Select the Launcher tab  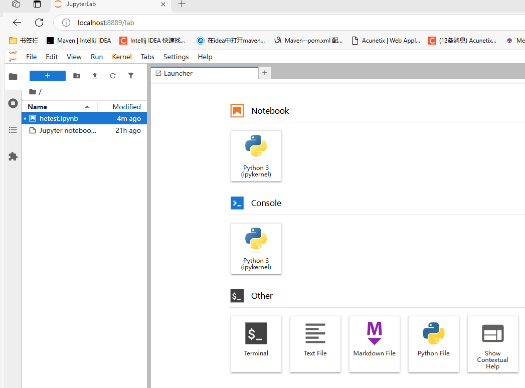(205, 73)
